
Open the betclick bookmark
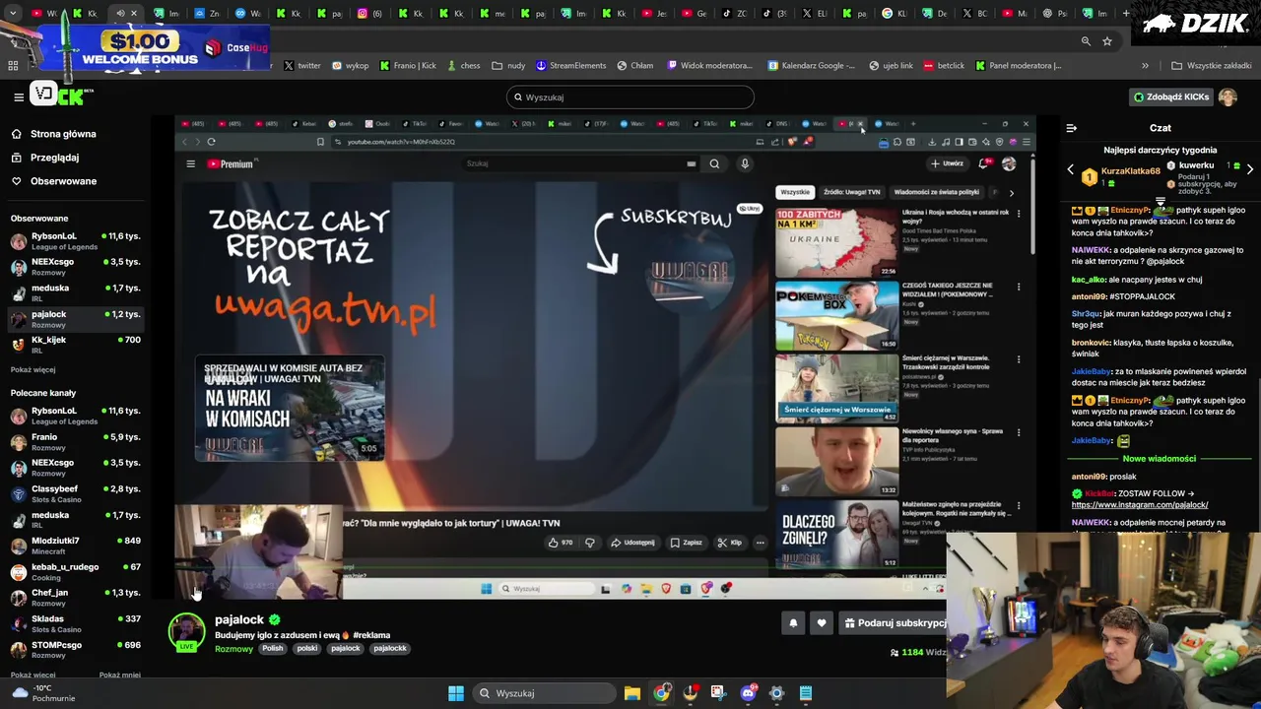click(x=944, y=66)
